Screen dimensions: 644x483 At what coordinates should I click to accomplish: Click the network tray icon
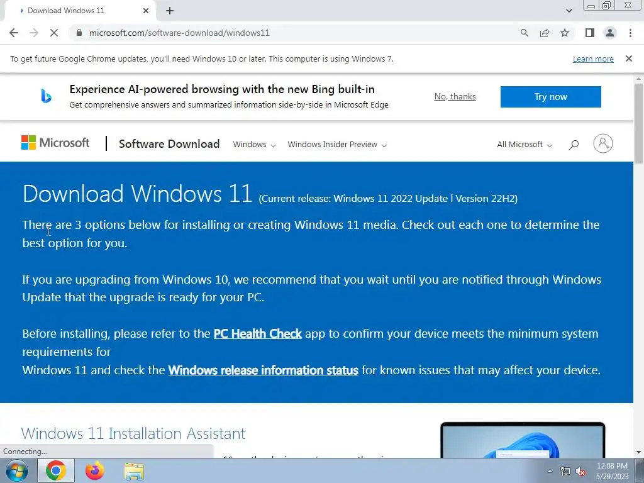[565, 471]
